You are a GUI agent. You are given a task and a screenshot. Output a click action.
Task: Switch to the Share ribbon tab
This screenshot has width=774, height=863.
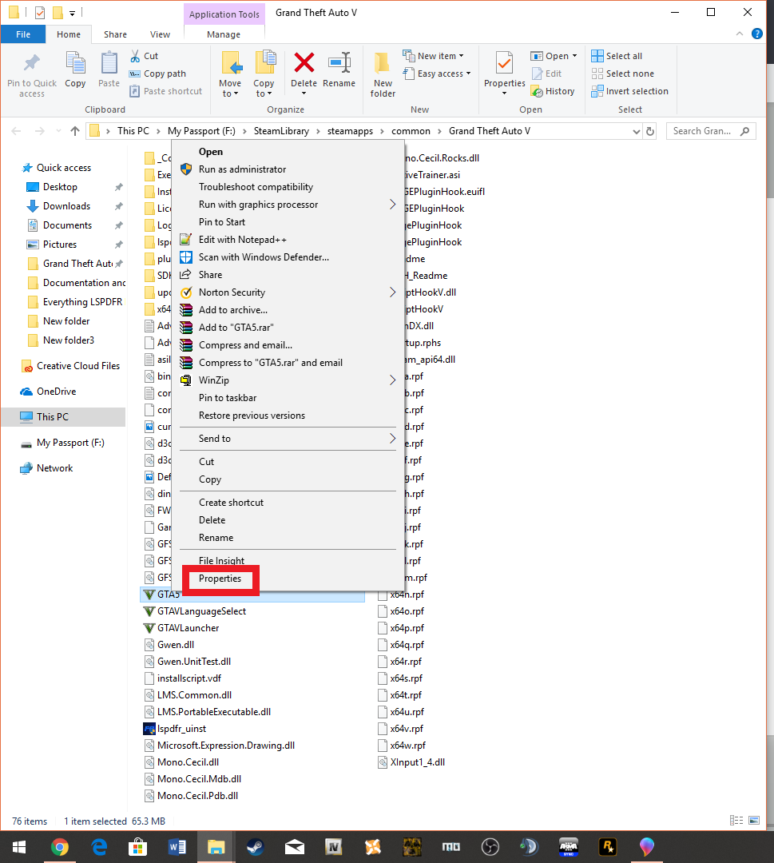pyautogui.click(x=116, y=34)
